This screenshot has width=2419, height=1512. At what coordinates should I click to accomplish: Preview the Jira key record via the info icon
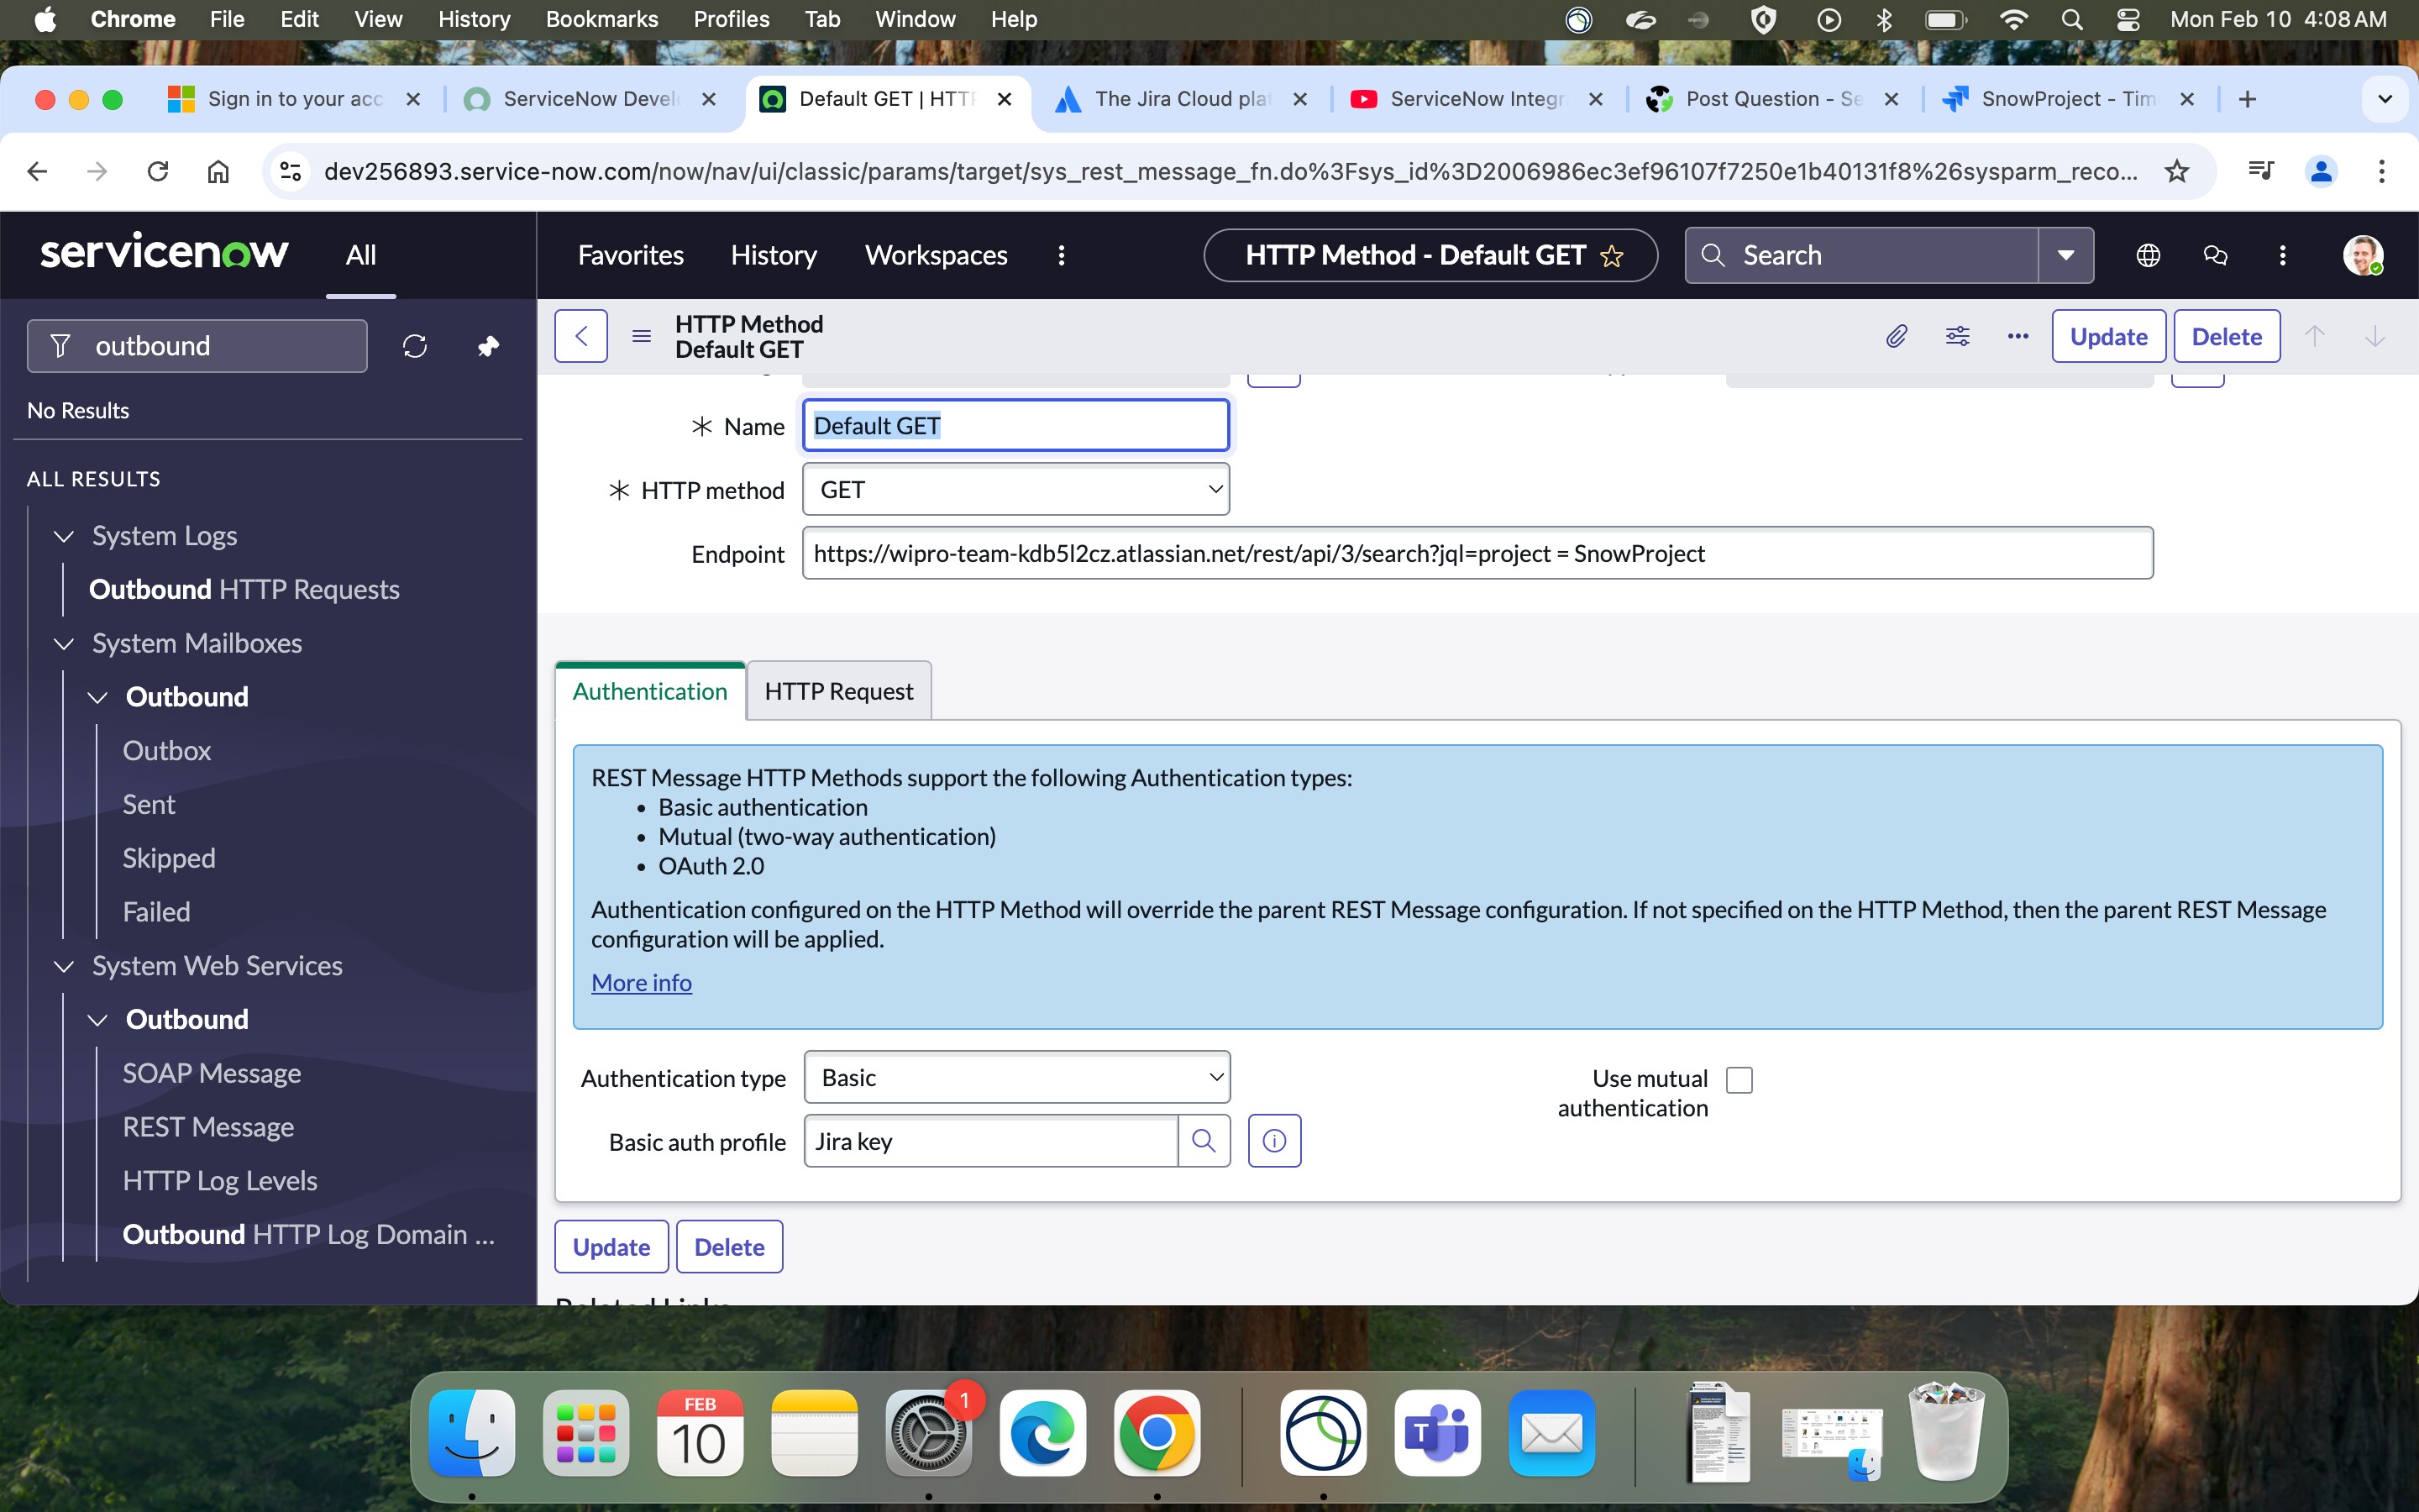pyautogui.click(x=1274, y=1141)
